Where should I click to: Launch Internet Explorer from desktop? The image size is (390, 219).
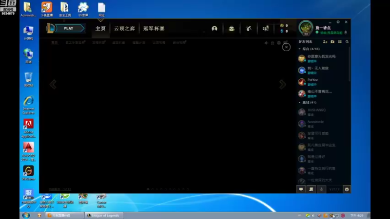click(x=28, y=105)
